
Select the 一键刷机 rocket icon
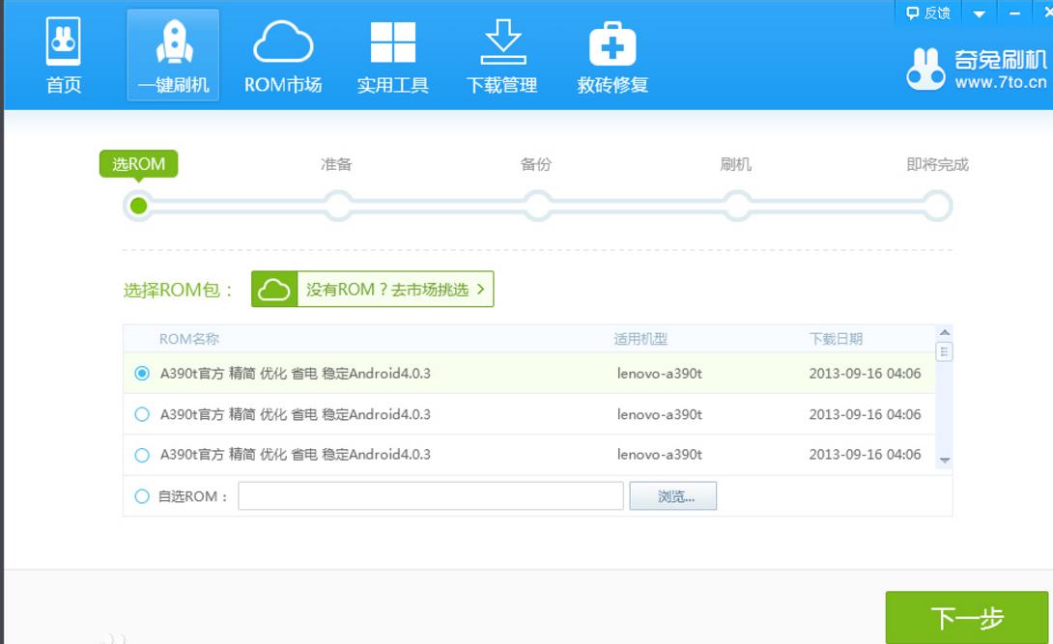click(173, 44)
